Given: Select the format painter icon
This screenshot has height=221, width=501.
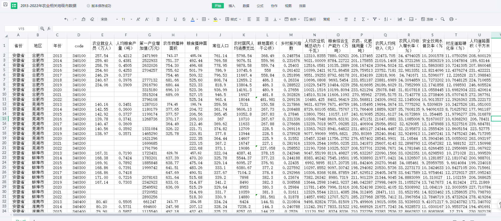Looking at the screenshot, I should 83,19.
